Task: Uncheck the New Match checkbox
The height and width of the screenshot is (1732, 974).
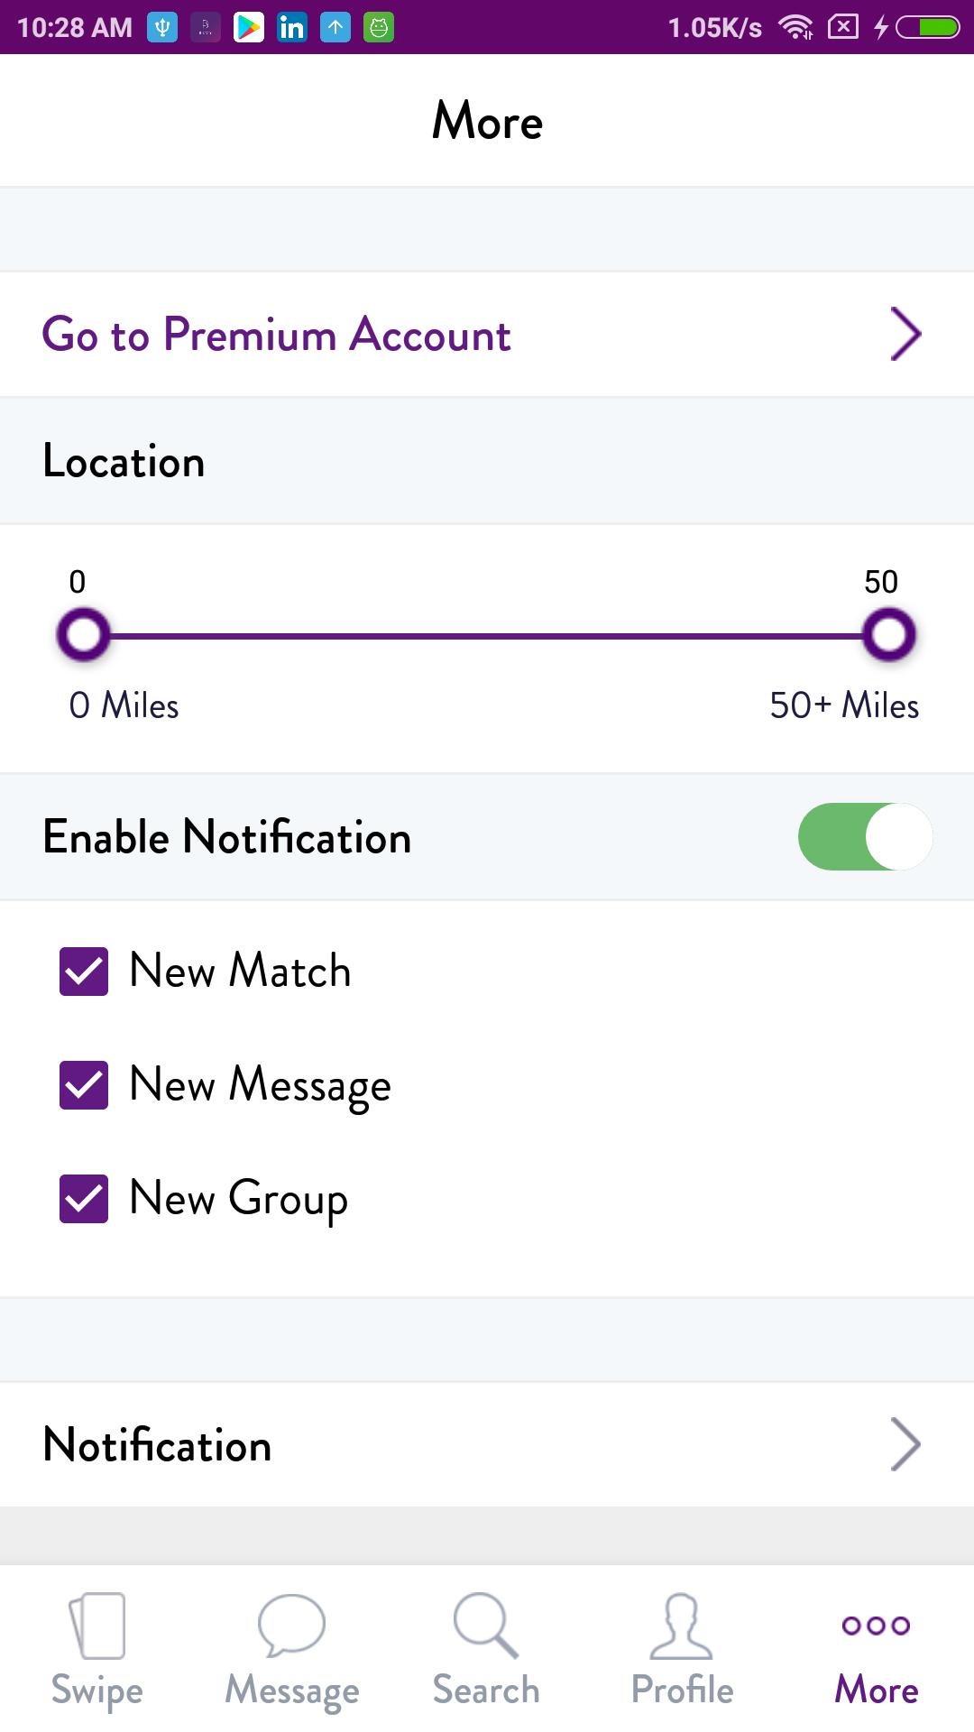Action: (84, 972)
